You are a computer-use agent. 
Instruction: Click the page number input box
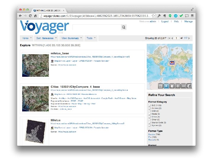point(176,38)
